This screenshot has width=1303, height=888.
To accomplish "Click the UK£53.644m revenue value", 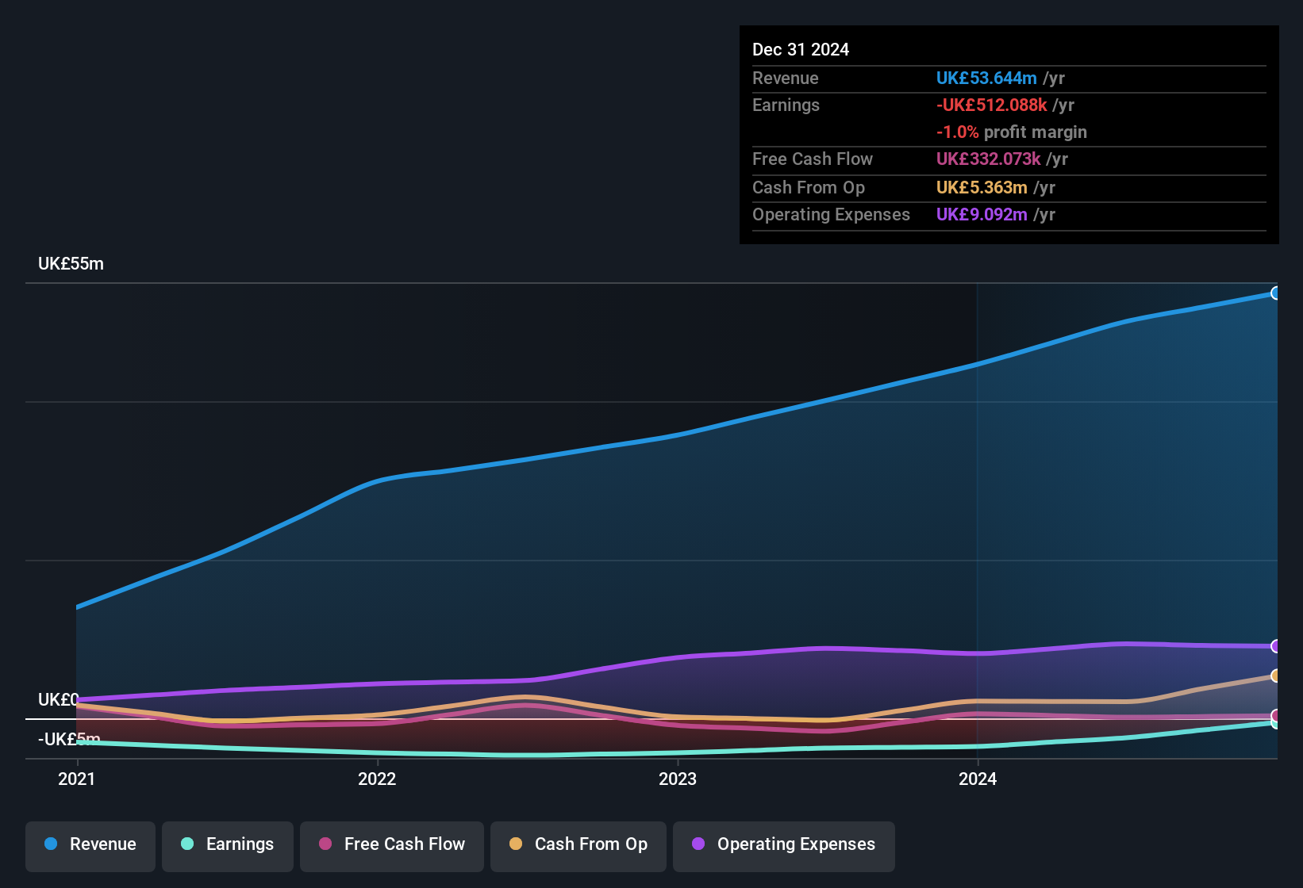I will [x=986, y=78].
